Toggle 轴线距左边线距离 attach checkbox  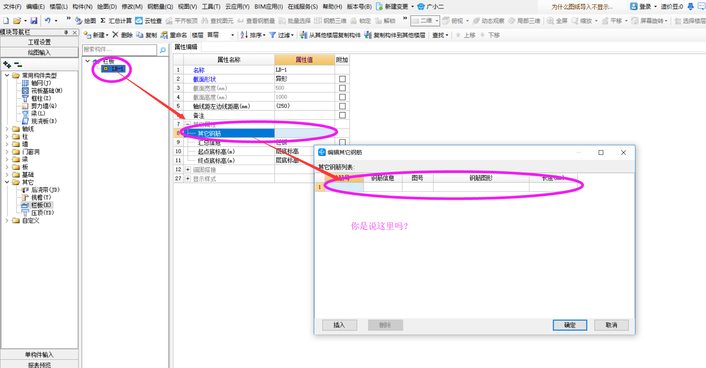click(x=342, y=106)
